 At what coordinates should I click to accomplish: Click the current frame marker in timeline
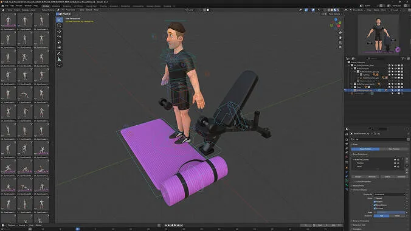[78, 229]
